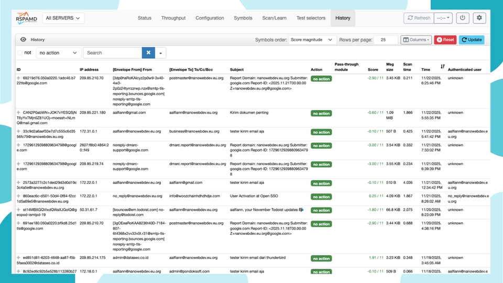
Task: Open the Columns dropdown
Action: pyautogui.click(x=416, y=40)
